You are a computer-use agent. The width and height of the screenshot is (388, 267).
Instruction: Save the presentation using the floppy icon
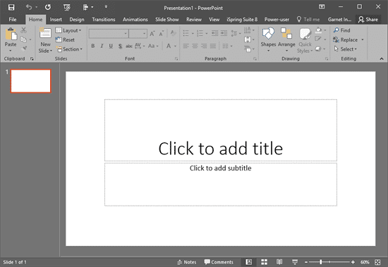click(x=11, y=8)
